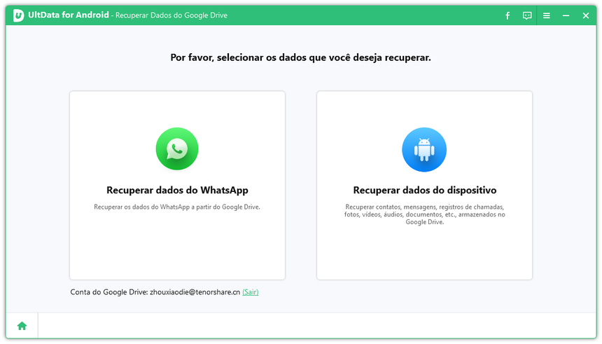602x344 pixels.
Task: Click the device data description text
Action: (424, 214)
